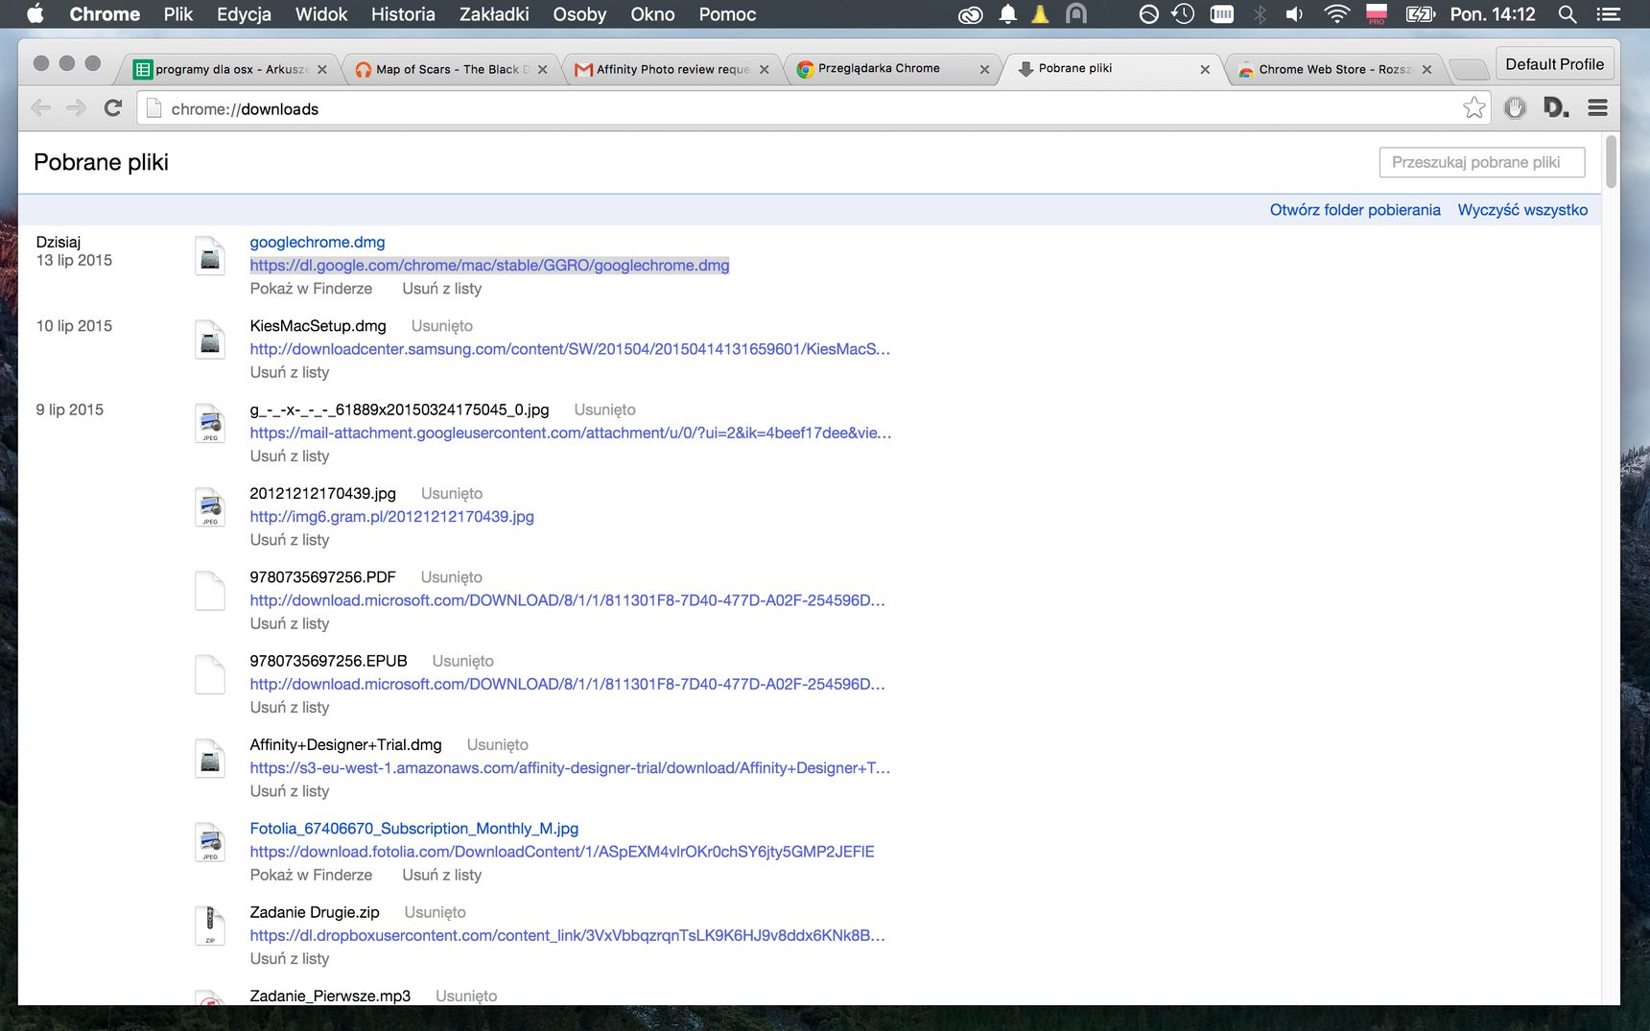Click the 9780735697256.PDF file icon
Image resolution: width=1650 pixels, height=1031 pixels.
(x=210, y=591)
